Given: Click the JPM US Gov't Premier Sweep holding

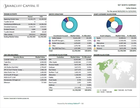Looking at the screenshot, I should (14, 70).
